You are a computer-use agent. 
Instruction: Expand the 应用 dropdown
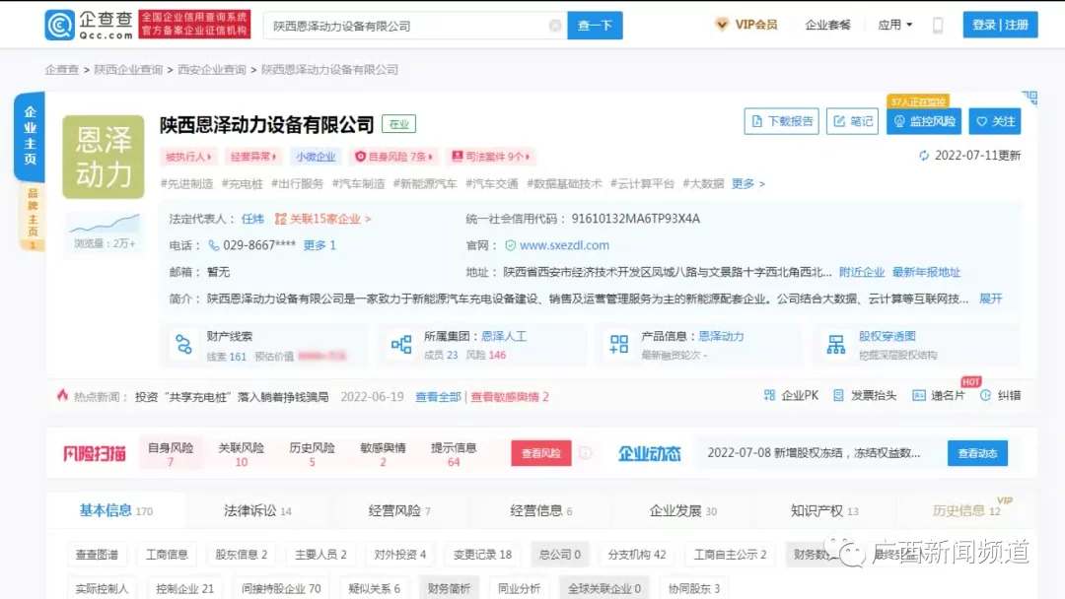click(894, 25)
